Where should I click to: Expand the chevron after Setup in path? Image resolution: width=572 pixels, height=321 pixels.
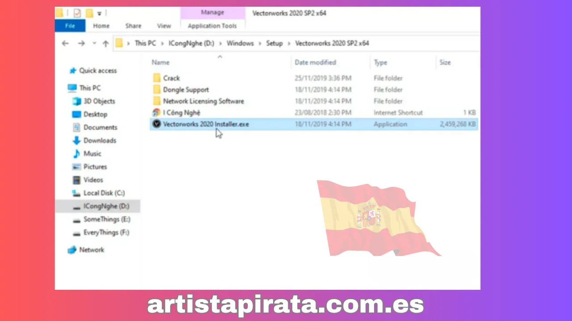coord(289,43)
